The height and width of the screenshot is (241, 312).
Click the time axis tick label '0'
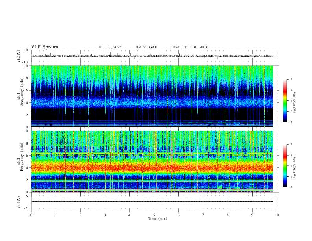pyautogui.click(x=31, y=215)
